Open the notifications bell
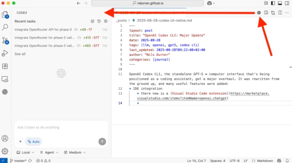The width and height of the screenshot is (292, 163). tap(287, 161)
